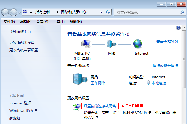Image resolution: width=187 pixels, height=124 pixels.
Task: Click the work network building icon
Action: coord(79,79)
